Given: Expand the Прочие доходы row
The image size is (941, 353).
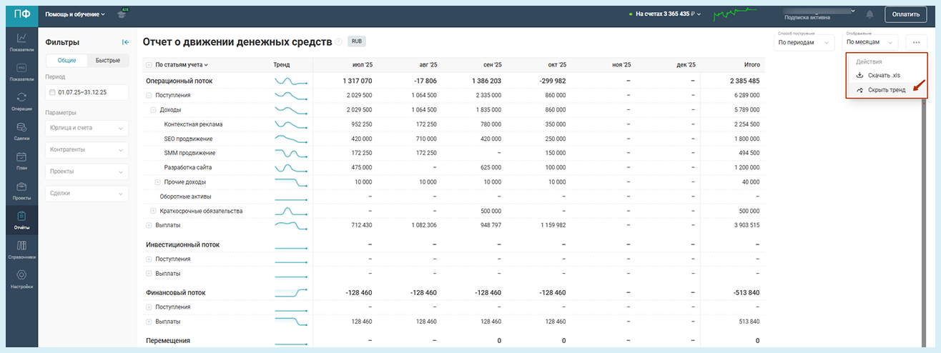Looking at the screenshot, I should click(x=157, y=182).
